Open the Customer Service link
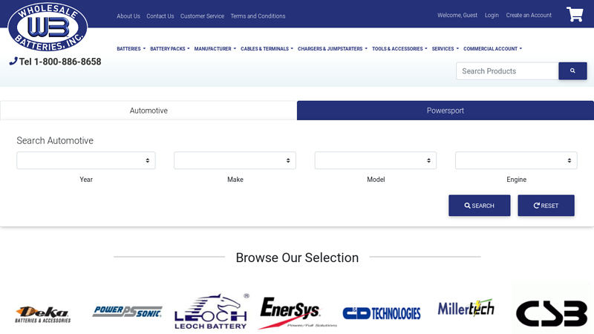 [202, 16]
